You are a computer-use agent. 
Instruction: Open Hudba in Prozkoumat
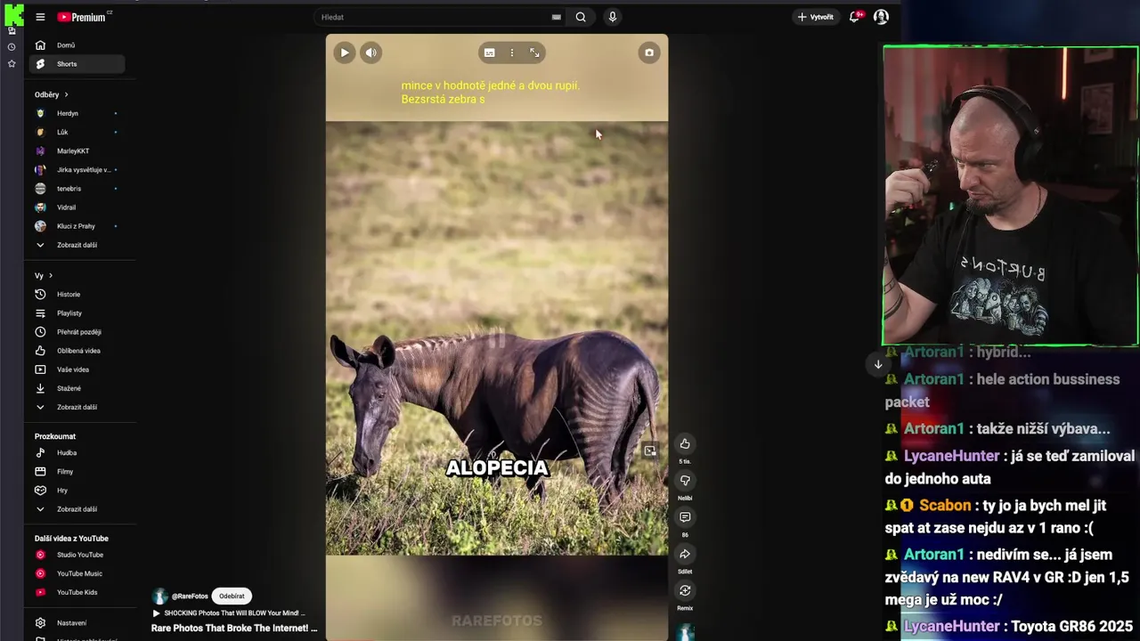[77, 452]
